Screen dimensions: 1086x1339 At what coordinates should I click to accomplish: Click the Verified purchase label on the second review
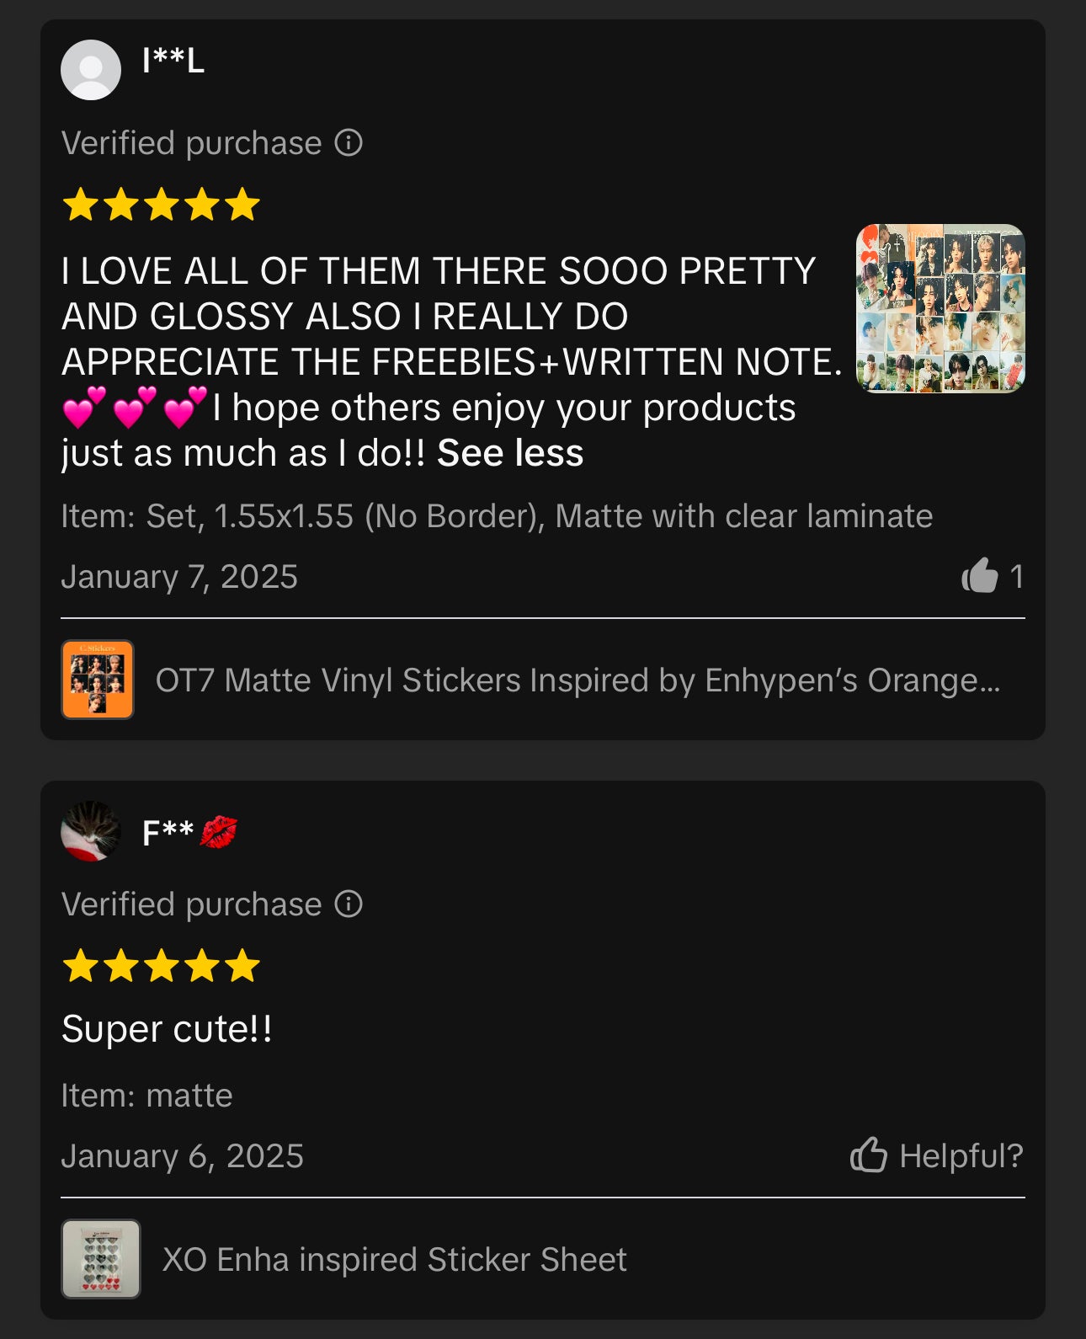(192, 904)
